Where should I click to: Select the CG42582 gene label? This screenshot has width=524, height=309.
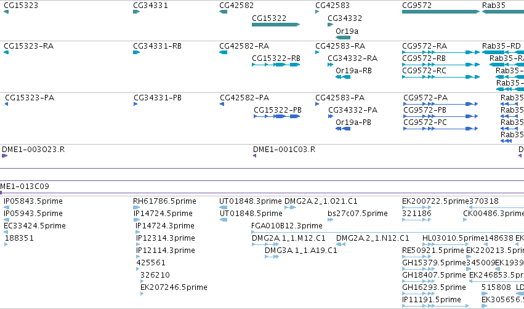[x=236, y=6]
